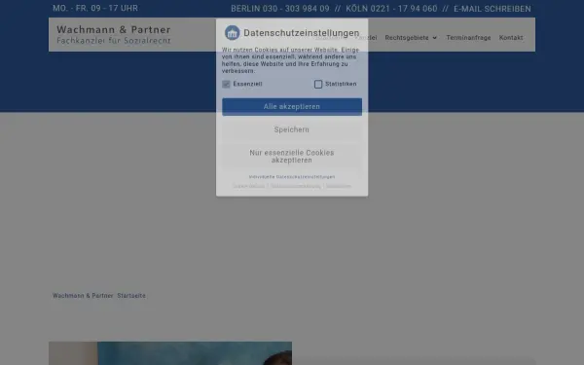Open the Rechtsgebiete menu item
This screenshot has width=584, height=365.
[407, 38]
